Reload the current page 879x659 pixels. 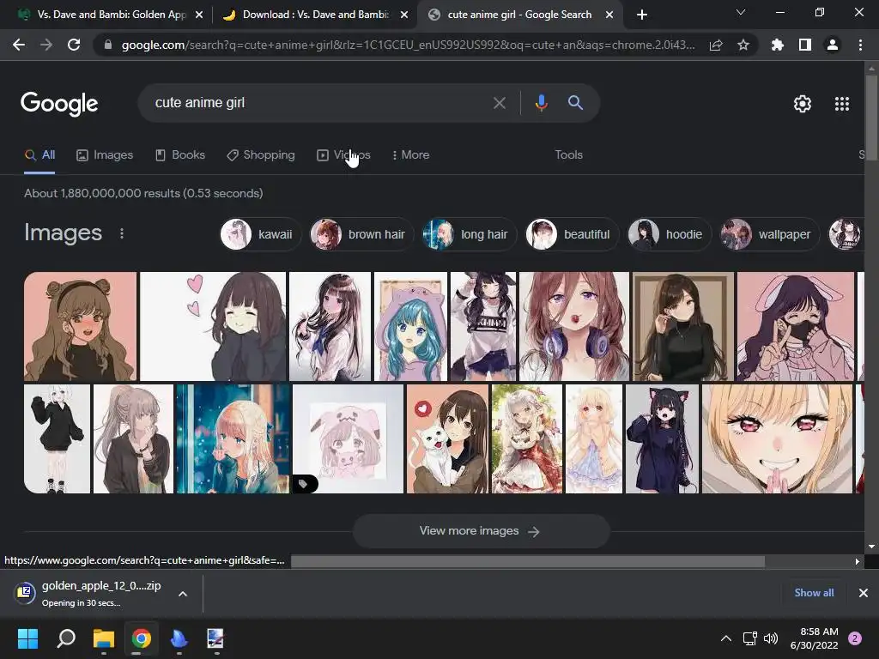tap(74, 45)
